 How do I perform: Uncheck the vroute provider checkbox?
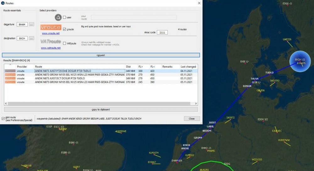click(64, 29)
